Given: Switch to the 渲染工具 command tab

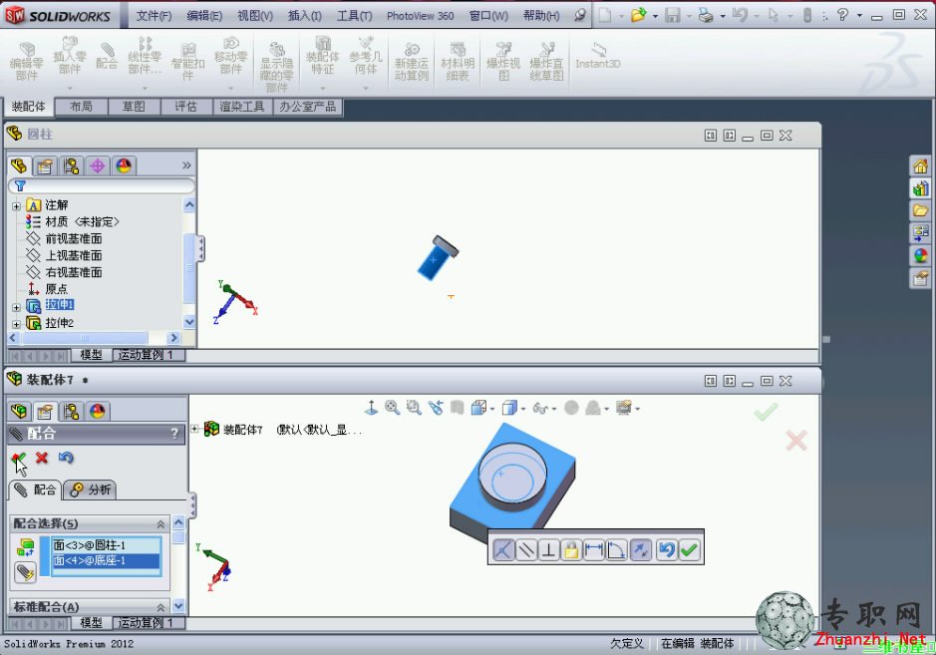Looking at the screenshot, I should (242, 107).
